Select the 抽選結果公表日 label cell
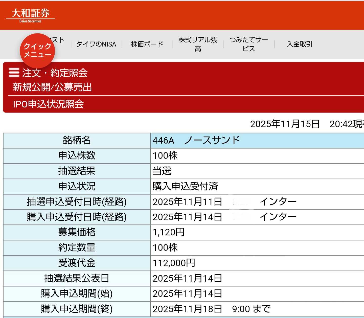This screenshot has width=364, height=318. [77, 278]
